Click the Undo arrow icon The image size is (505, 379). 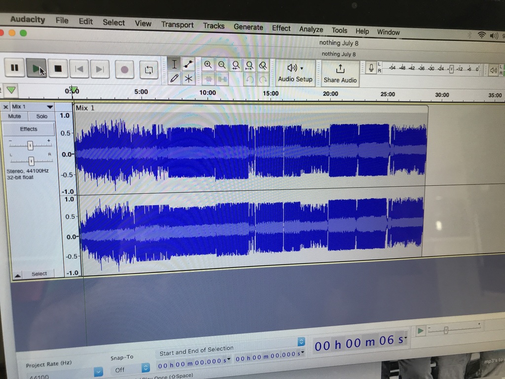249,79
